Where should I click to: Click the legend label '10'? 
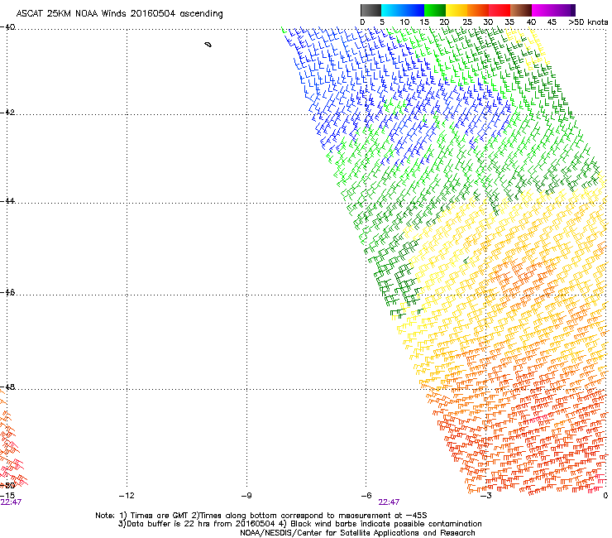pyautogui.click(x=404, y=22)
